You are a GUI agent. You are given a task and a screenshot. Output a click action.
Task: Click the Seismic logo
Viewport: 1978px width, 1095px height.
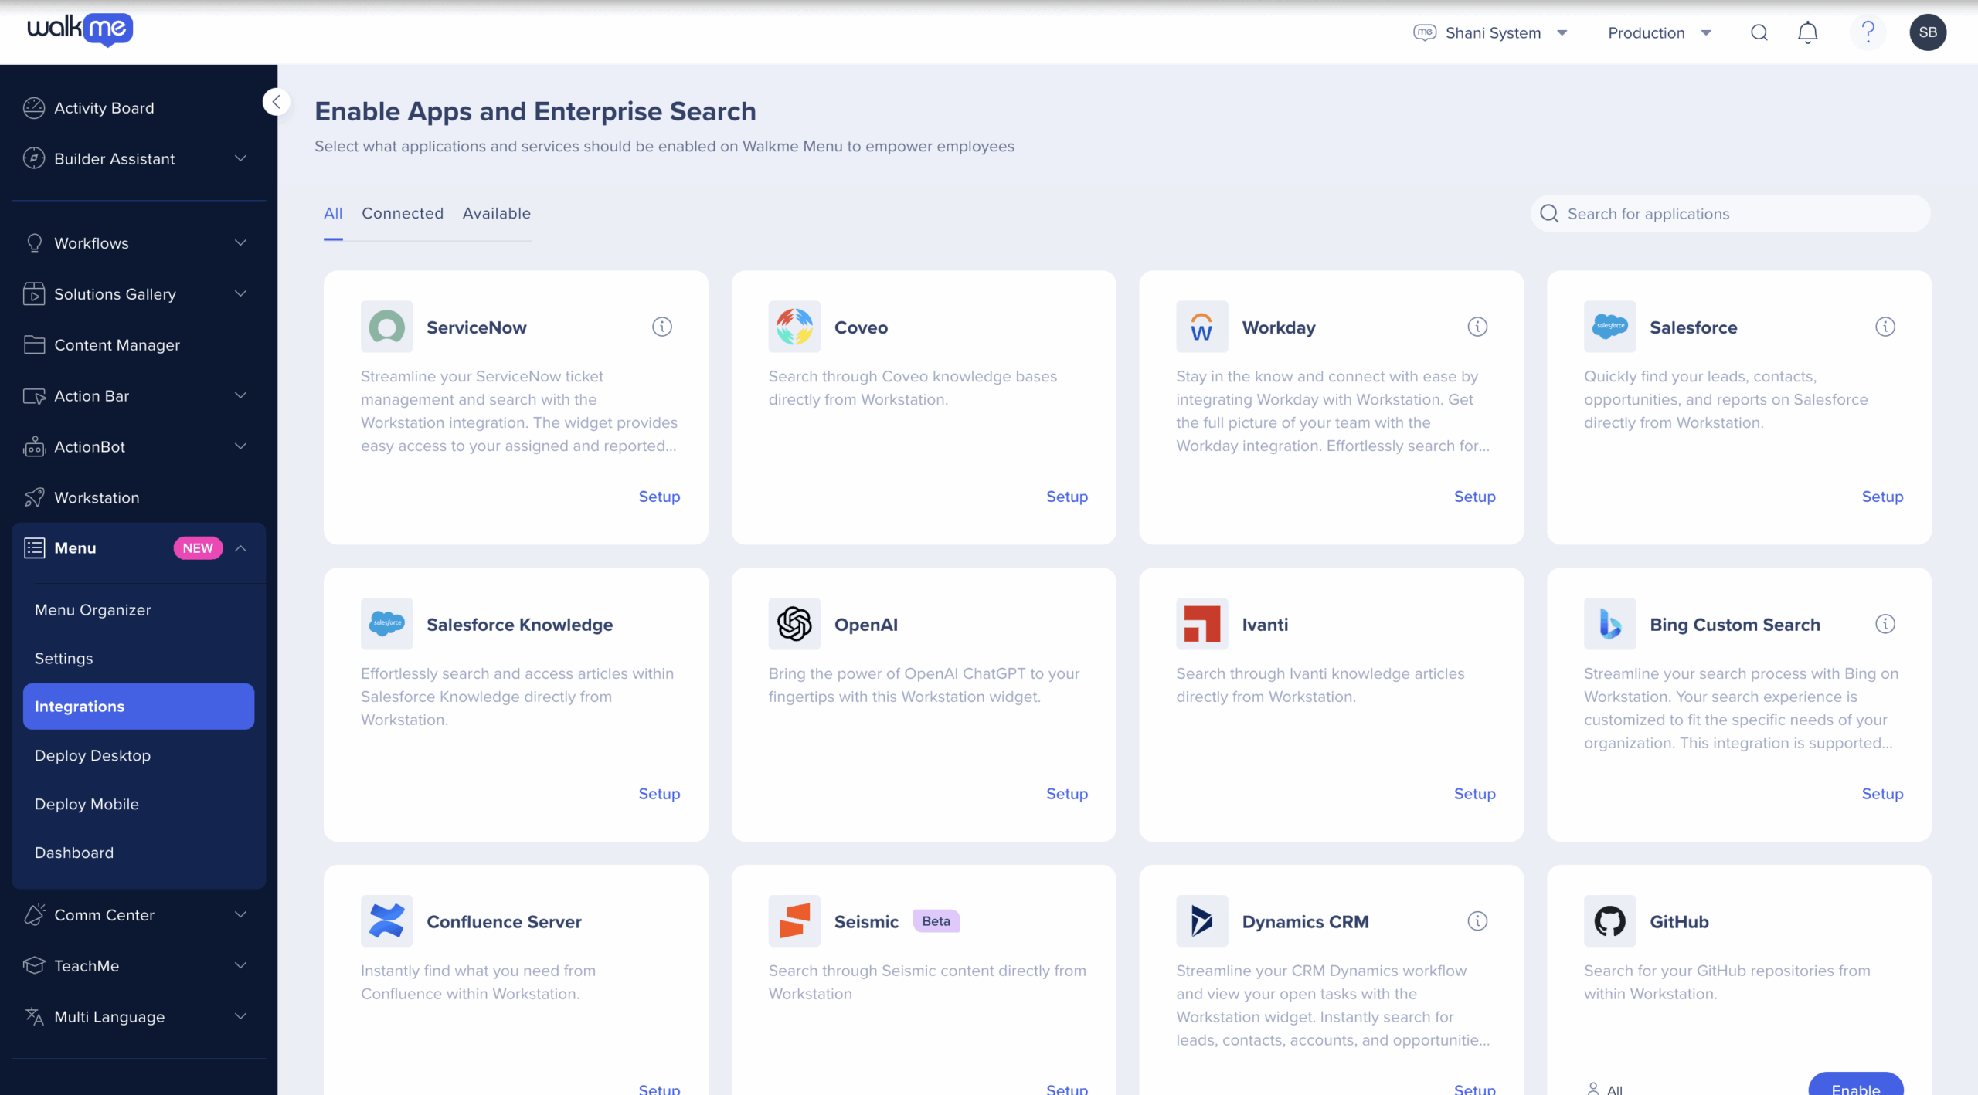(x=794, y=921)
